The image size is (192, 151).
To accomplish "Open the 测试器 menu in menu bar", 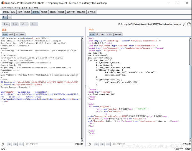I will coord(17,8).
